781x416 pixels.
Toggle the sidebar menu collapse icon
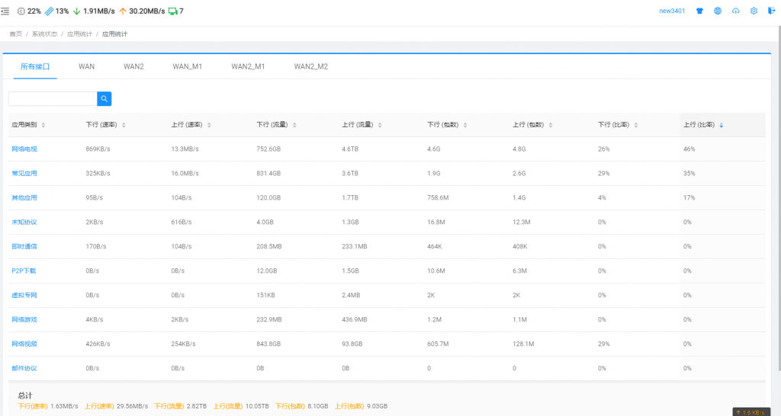[x=5, y=11]
